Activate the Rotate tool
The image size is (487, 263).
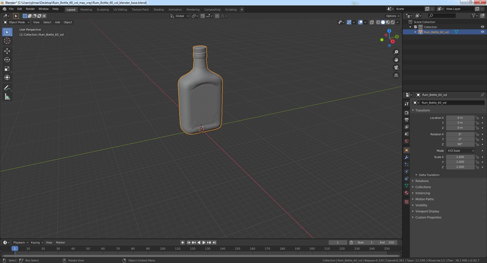tap(7, 60)
